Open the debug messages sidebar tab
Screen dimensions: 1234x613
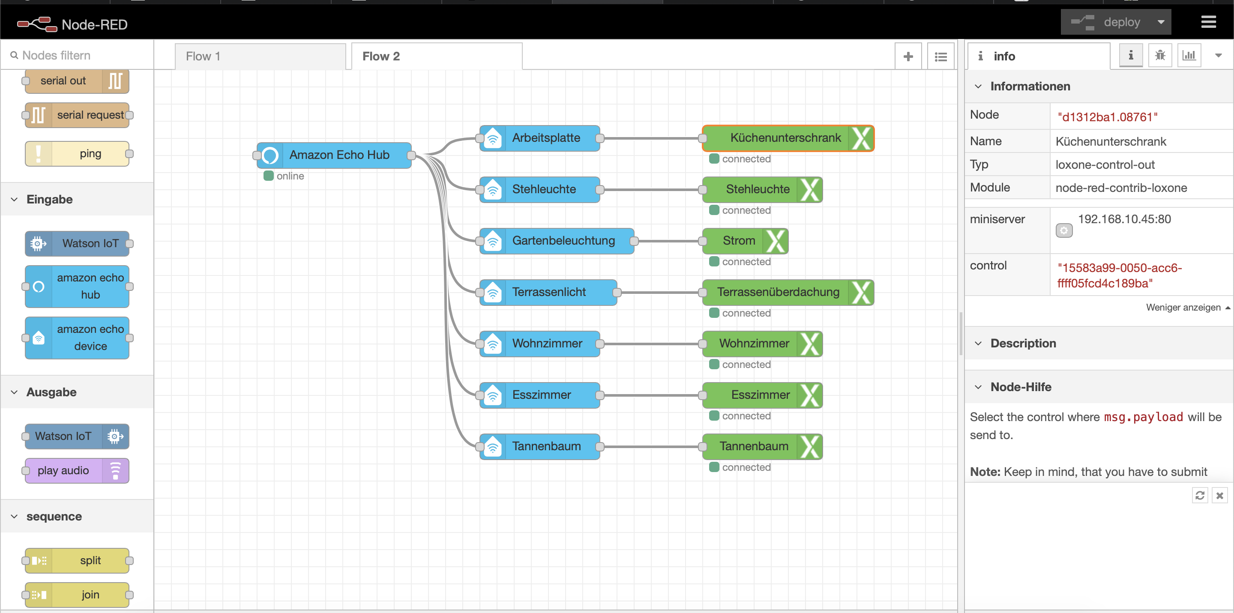1160,56
